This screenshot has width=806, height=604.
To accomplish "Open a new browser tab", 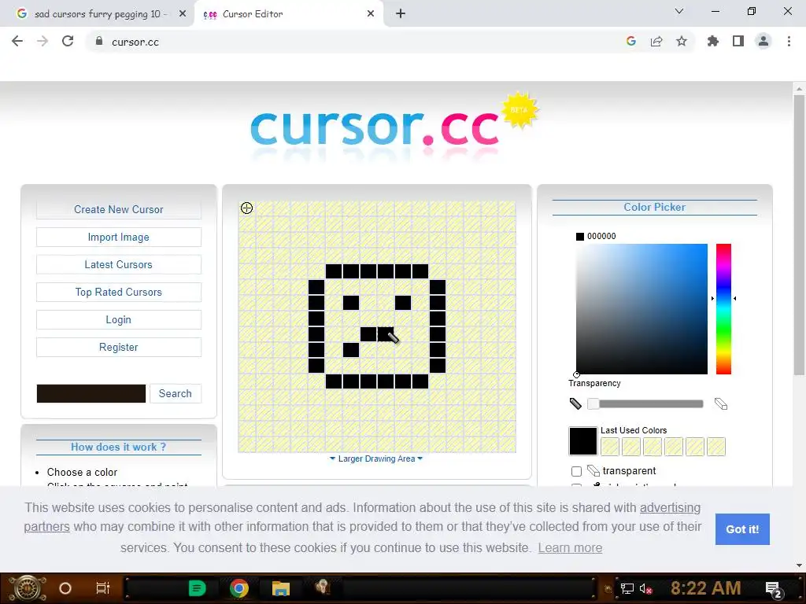I will [401, 14].
